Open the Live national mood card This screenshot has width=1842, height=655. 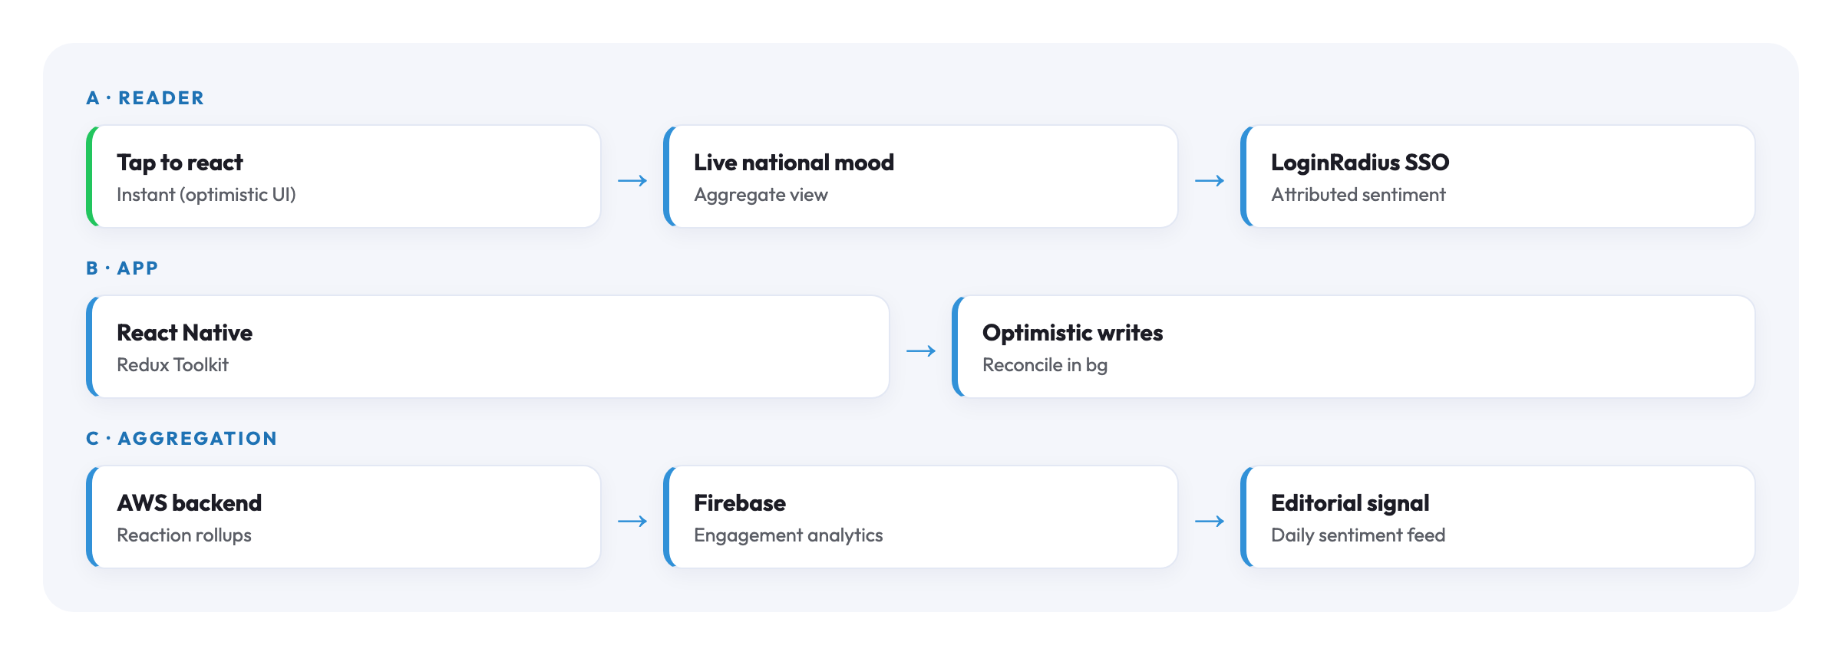(x=921, y=176)
